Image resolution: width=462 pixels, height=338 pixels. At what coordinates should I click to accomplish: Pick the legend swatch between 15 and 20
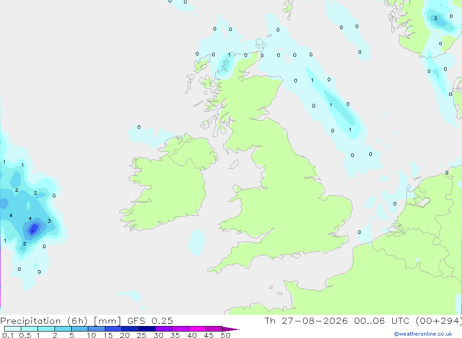[x=114, y=329]
